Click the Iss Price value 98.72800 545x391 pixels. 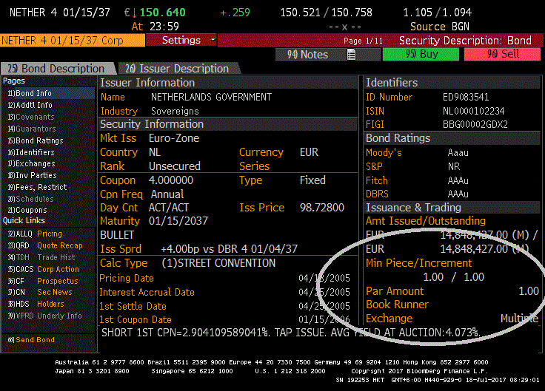coord(322,208)
